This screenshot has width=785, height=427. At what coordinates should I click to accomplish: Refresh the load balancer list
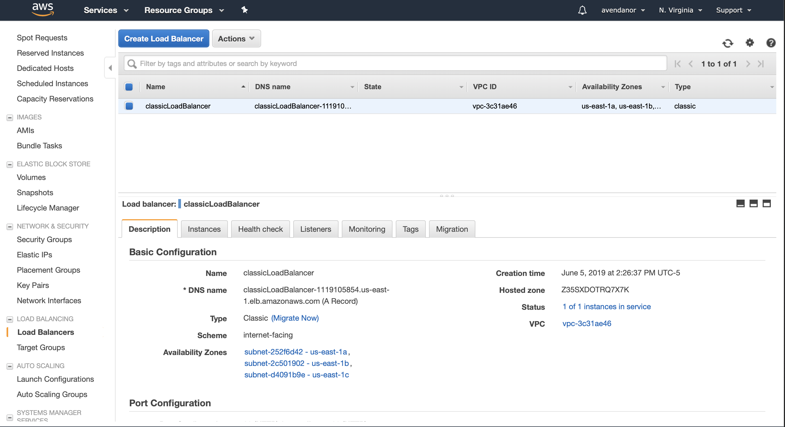point(727,43)
